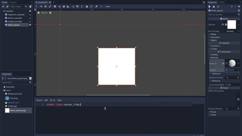242x136 pixels.
Task: Click group children icon next to lock
Action: [91, 6]
